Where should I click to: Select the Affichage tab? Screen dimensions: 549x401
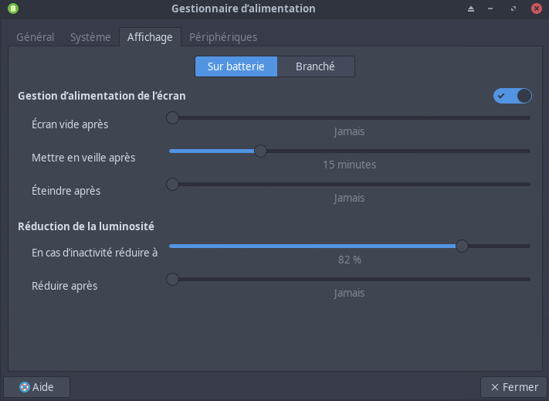[150, 37]
